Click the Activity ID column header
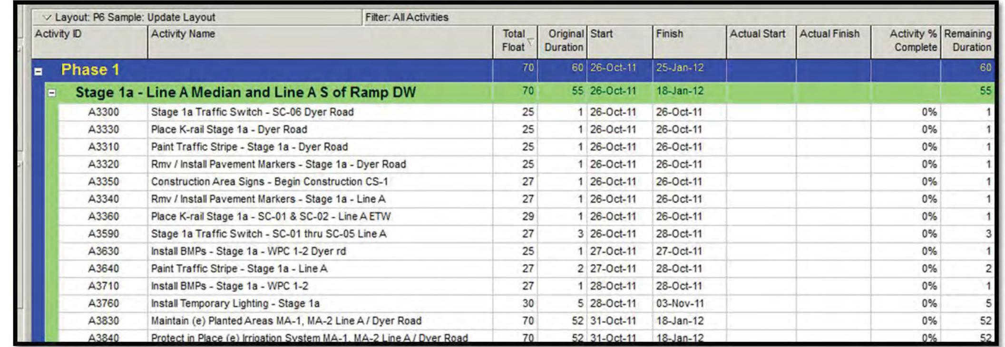The height and width of the screenshot is (347, 1005). point(89,41)
